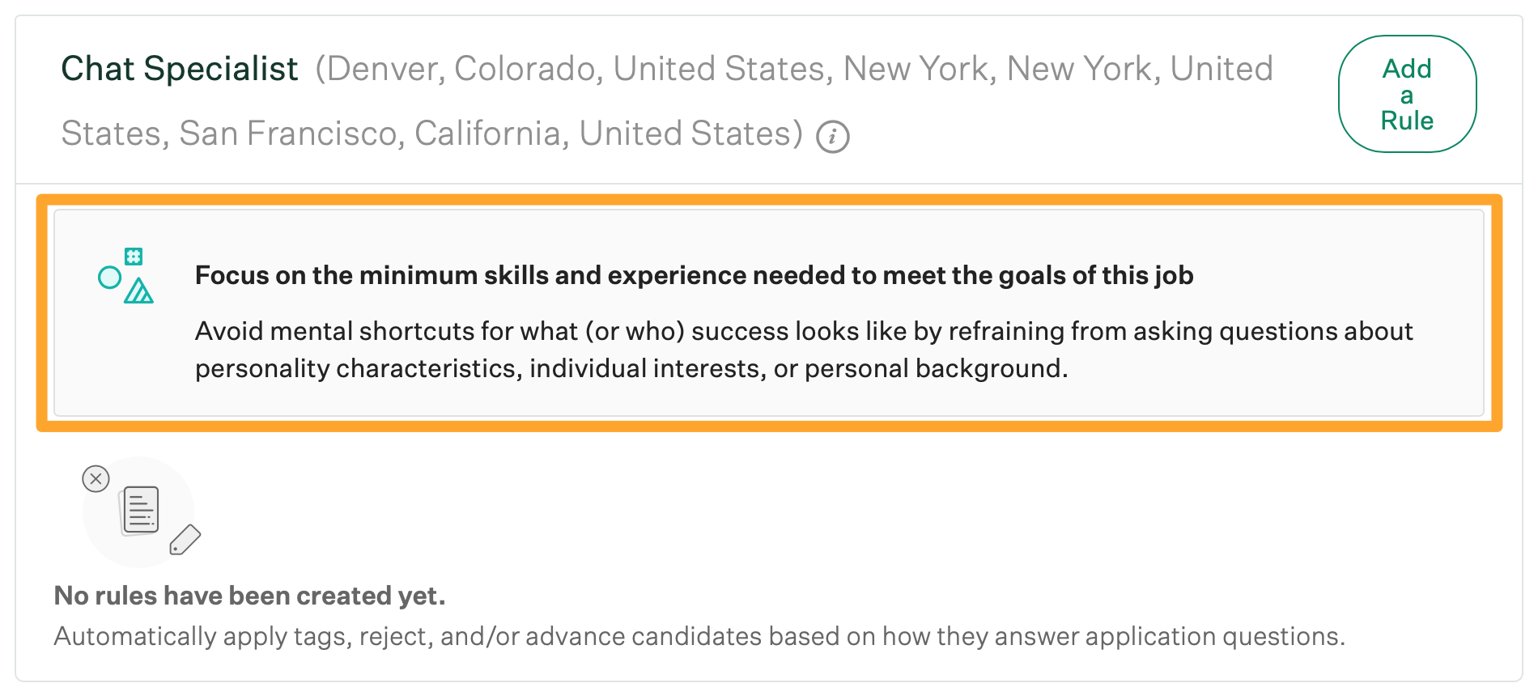Click the pencil tag icon near the document
This screenshot has height=696, width=1538.
coord(185,540)
